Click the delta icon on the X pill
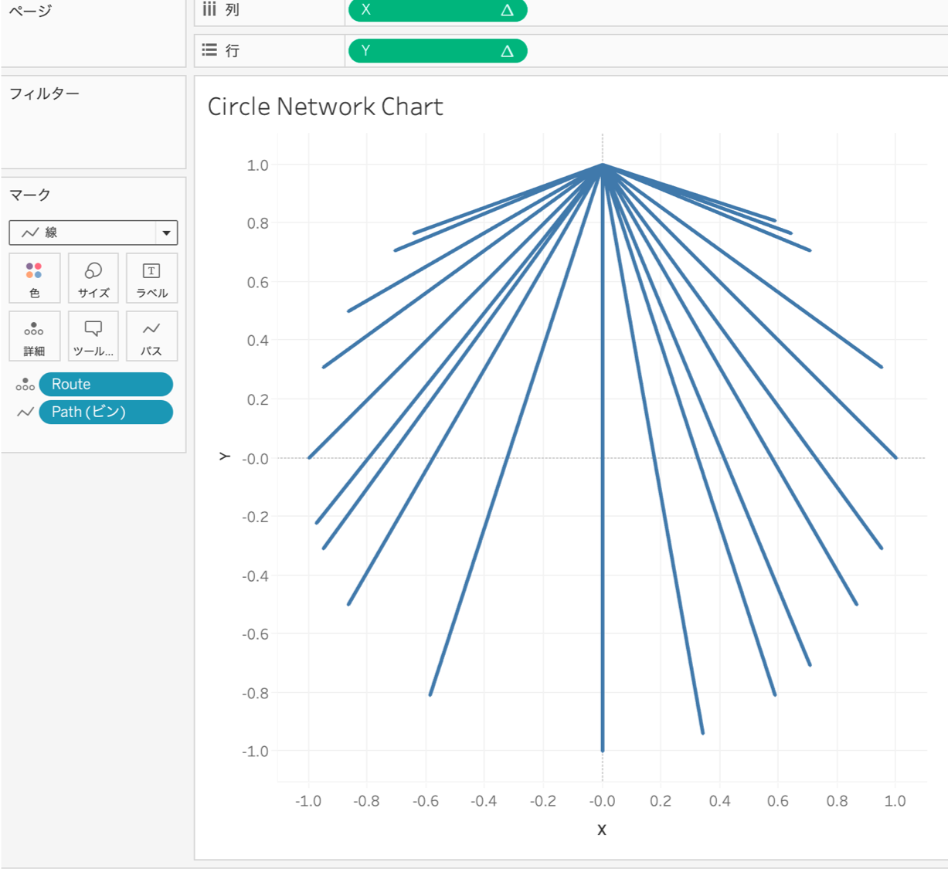 [x=507, y=10]
